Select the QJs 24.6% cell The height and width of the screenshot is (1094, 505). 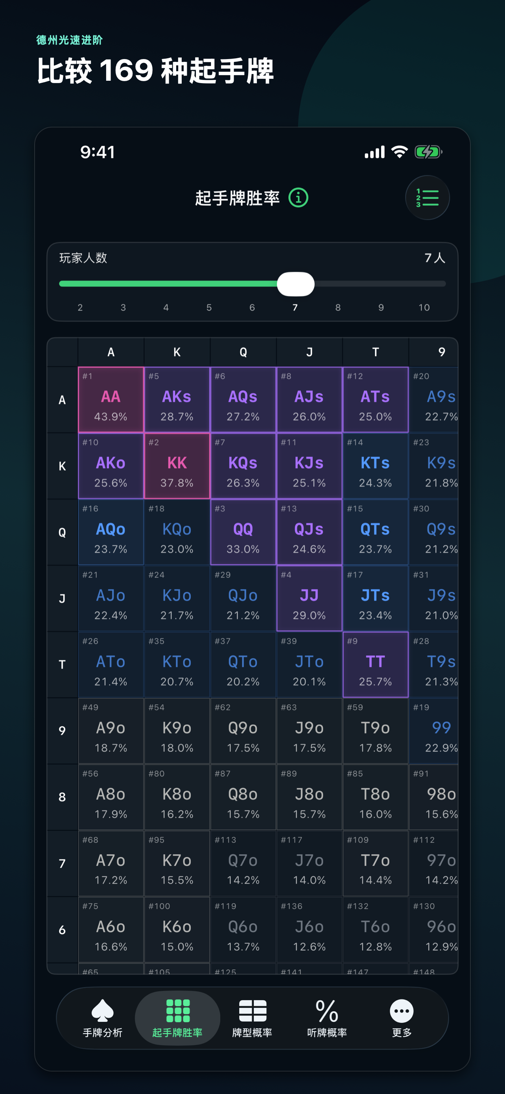[309, 532]
